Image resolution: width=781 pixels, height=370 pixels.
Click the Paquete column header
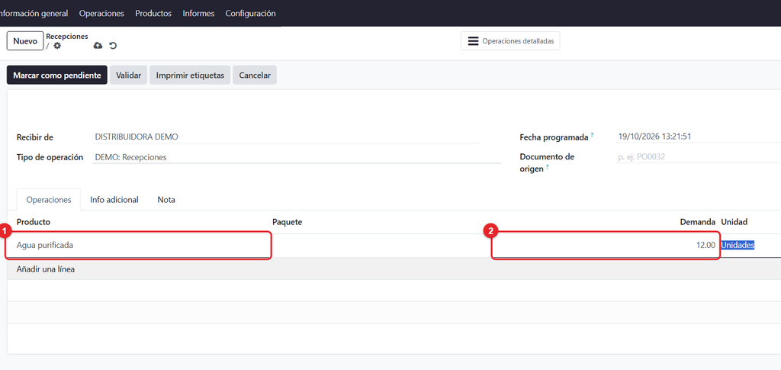pyautogui.click(x=288, y=221)
